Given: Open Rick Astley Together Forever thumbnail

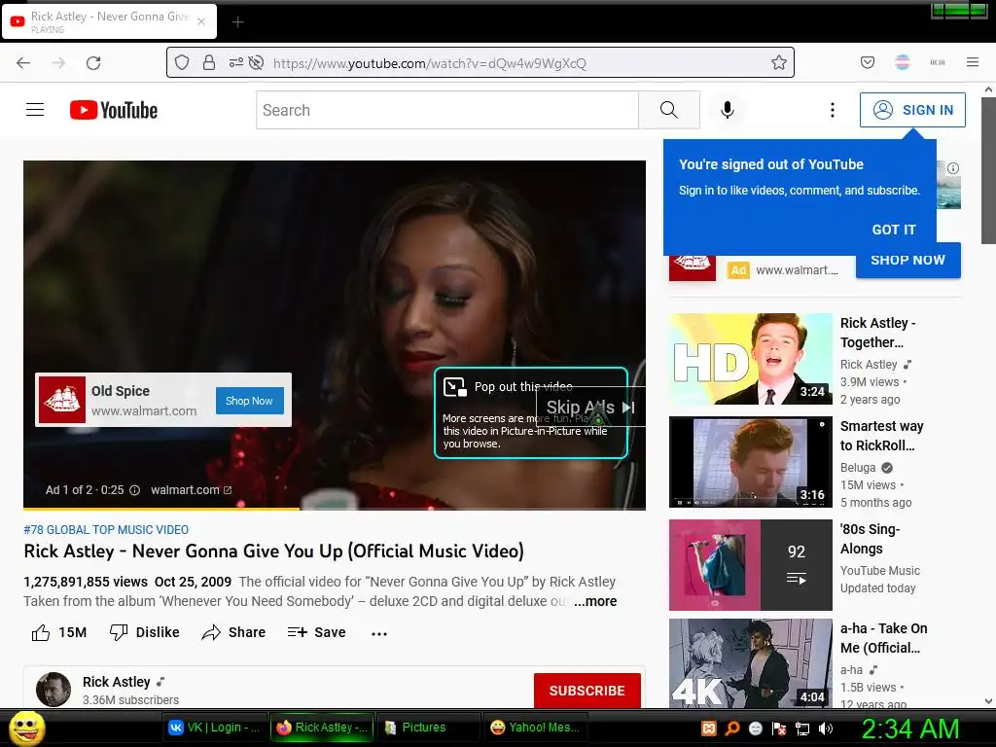Looking at the screenshot, I should coord(750,359).
